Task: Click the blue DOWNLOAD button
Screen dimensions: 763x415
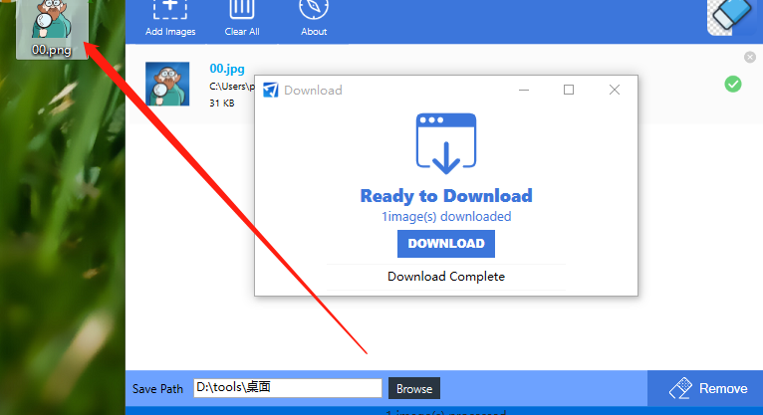Action: 445,244
